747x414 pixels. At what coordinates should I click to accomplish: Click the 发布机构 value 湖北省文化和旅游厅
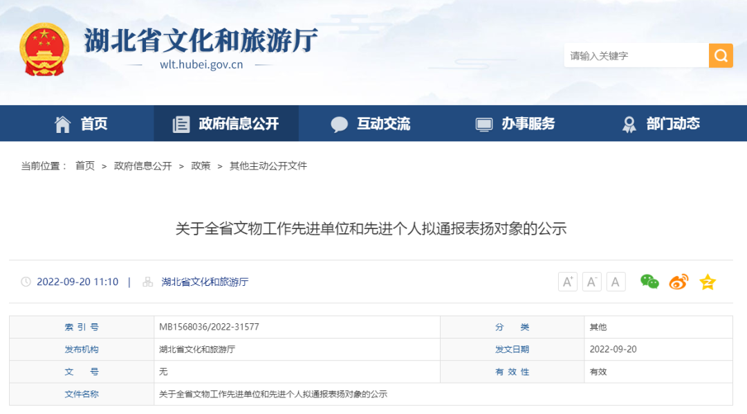[x=197, y=349]
